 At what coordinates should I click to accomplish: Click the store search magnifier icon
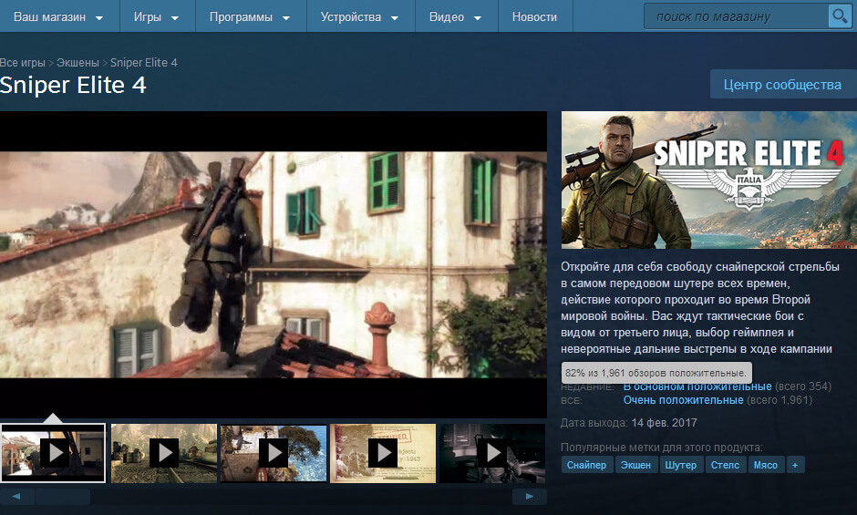click(839, 16)
